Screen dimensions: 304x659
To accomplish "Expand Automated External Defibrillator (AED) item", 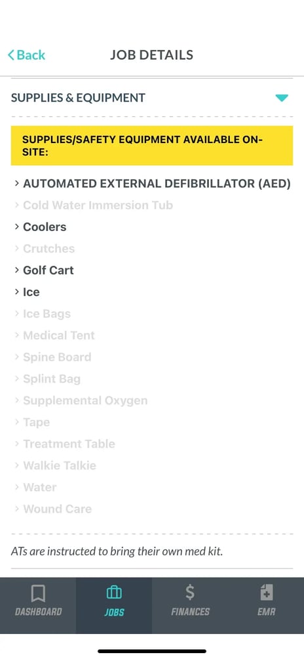I will pos(152,184).
